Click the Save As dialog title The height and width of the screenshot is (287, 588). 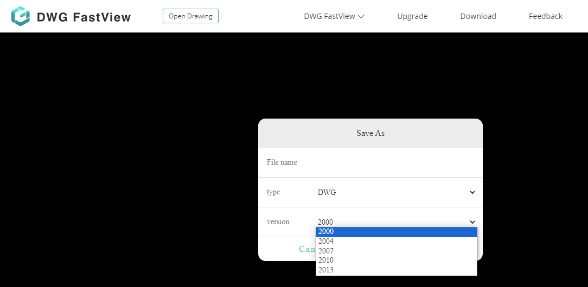click(x=370, y=133)
